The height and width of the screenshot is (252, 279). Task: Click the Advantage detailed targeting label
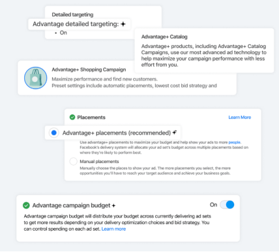(76, 24)
